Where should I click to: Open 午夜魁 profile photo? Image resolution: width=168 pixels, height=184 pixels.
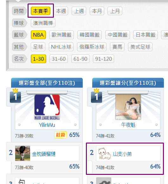(128, 107)
